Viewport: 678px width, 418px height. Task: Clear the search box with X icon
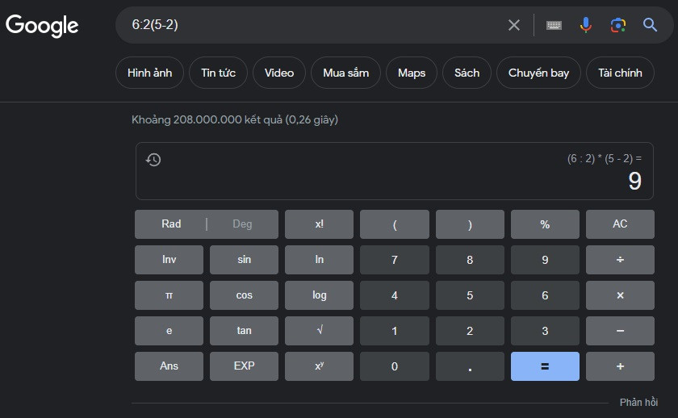pyautogui.click(x=514, y=25)
